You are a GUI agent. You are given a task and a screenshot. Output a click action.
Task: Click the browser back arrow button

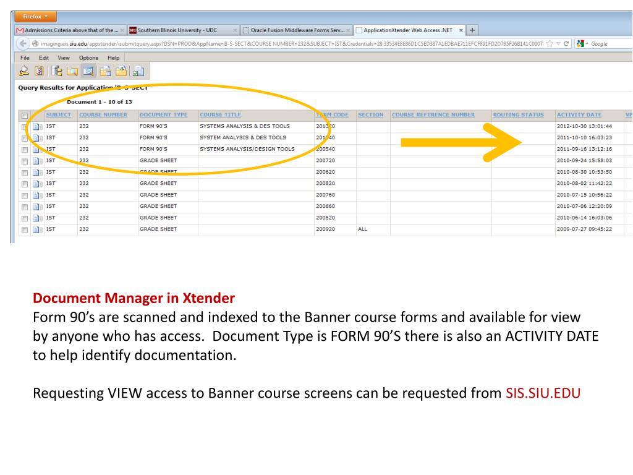(23, 44)
